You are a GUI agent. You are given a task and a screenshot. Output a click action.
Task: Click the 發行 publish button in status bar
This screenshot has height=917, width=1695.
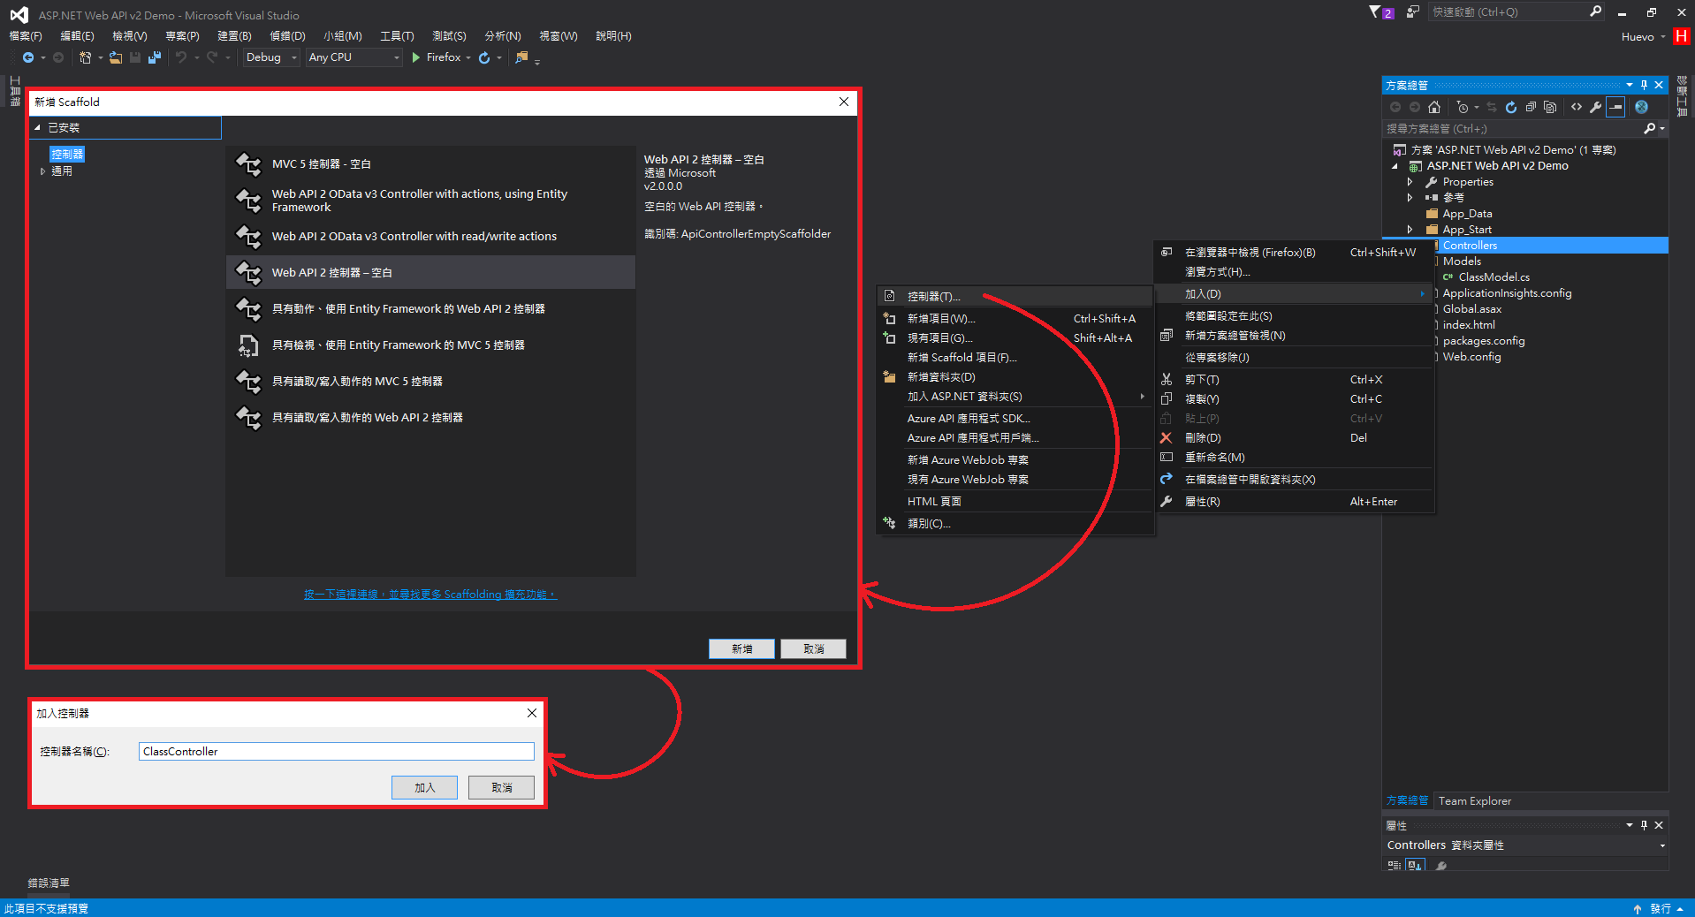point(1659,909)
